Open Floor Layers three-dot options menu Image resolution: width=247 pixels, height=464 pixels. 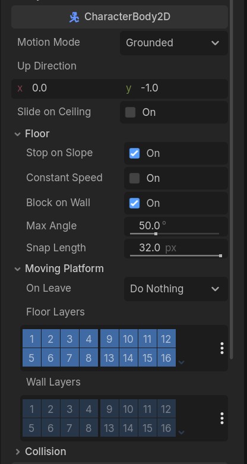click(222, 348)
